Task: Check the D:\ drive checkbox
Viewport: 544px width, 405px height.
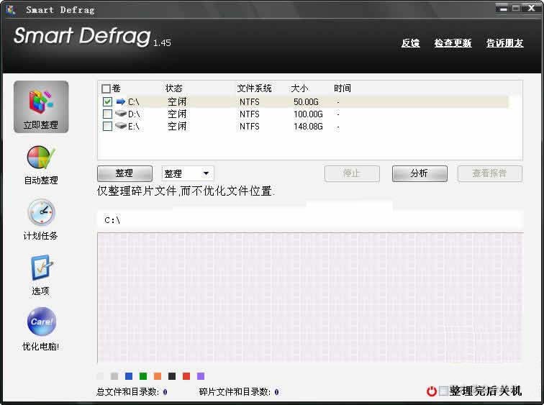Action: pyautogui.click(x=107, y=114)
